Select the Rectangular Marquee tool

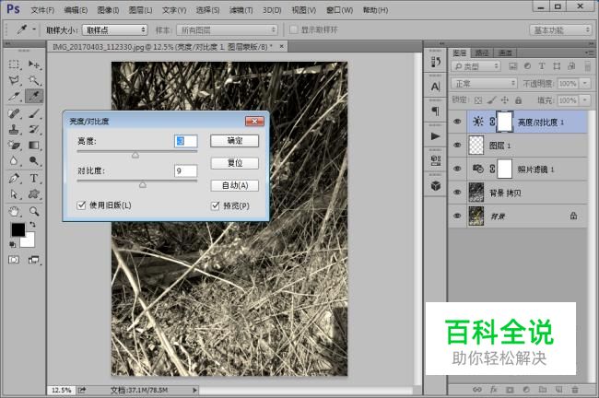(14, 64)
